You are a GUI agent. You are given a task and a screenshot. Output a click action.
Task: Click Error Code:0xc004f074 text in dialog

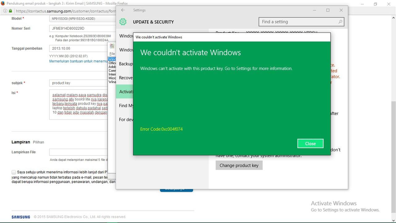(x=161, y=129)
